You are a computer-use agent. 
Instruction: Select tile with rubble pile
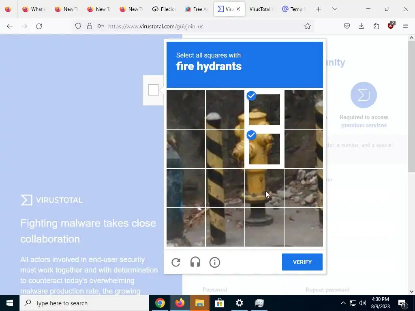tap(304, 188)
